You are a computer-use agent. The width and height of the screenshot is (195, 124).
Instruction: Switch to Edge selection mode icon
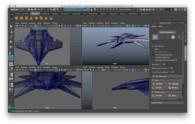click(167, 37)
